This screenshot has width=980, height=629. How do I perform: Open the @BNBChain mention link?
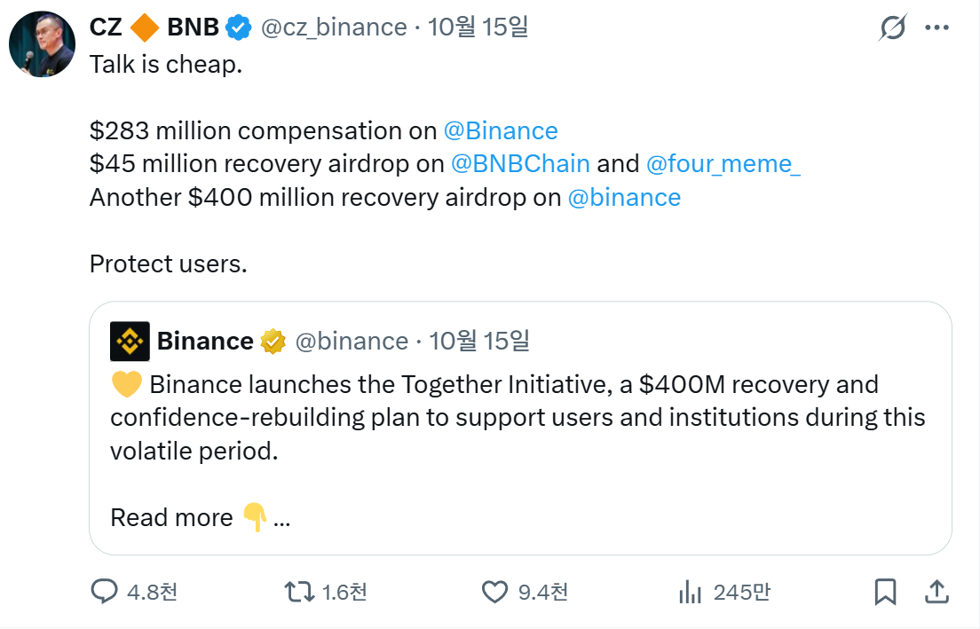tap(520, 164)
